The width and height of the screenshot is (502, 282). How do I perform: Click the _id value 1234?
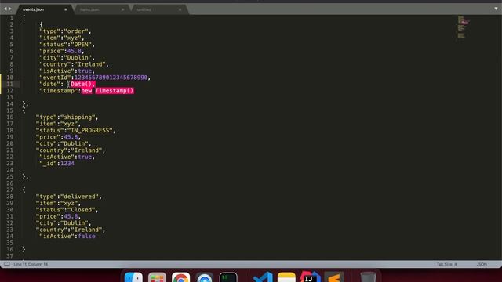coord(67,164)
